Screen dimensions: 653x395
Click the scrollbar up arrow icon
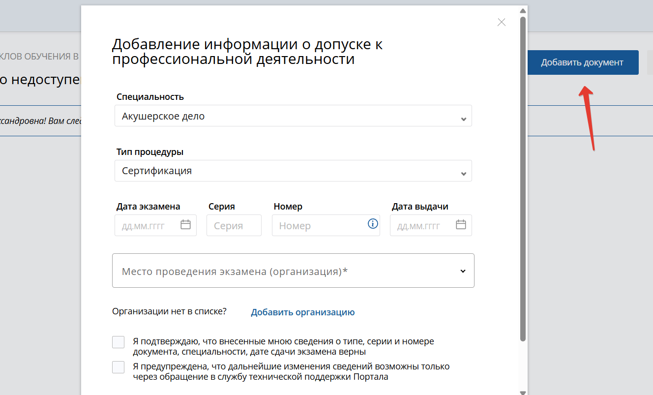[522, 10]
